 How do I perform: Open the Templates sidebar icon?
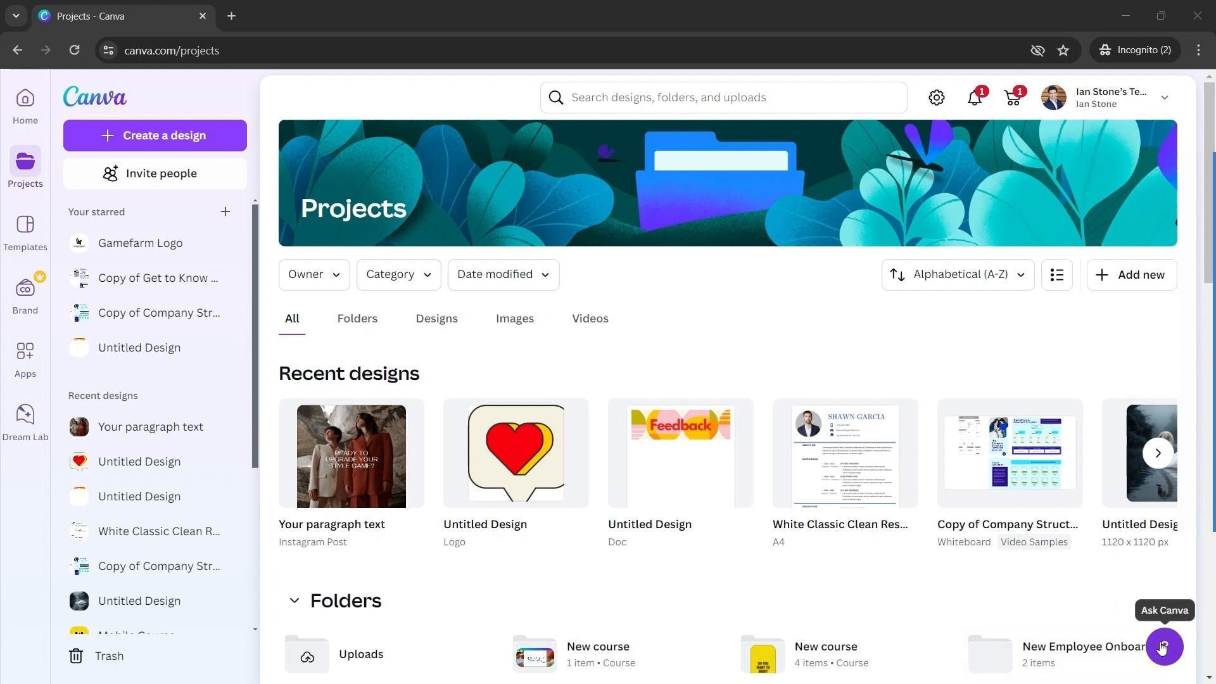25,232
